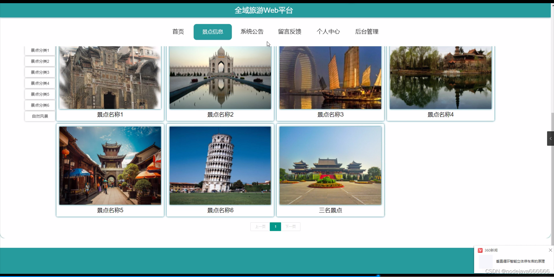Click the 三名景点 title text
554x277 pixels.
330,210
